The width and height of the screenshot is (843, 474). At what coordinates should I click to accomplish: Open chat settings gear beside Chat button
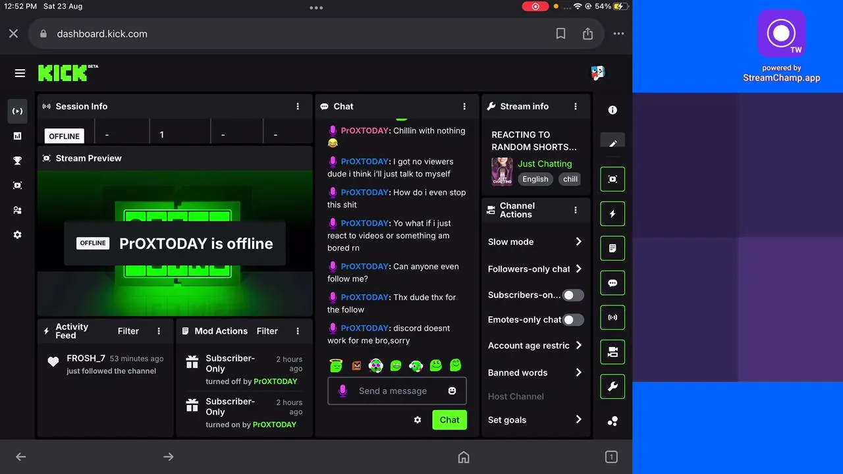click(x=418, y=420)
